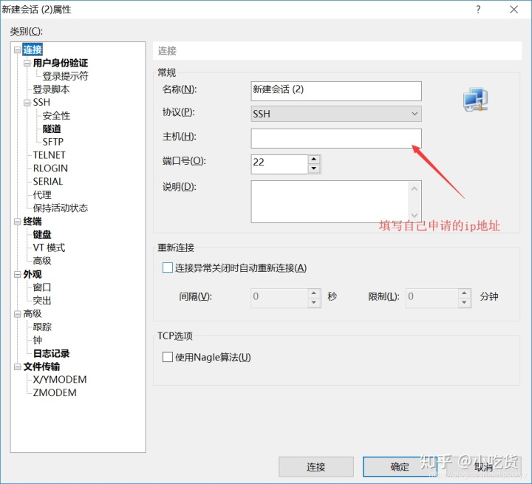Select 隧道 under SSH

point(52,129)
